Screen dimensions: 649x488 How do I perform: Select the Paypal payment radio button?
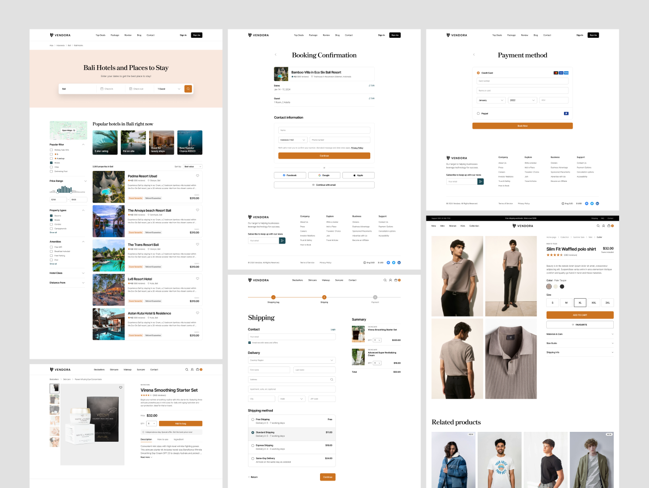pos(478,113)
